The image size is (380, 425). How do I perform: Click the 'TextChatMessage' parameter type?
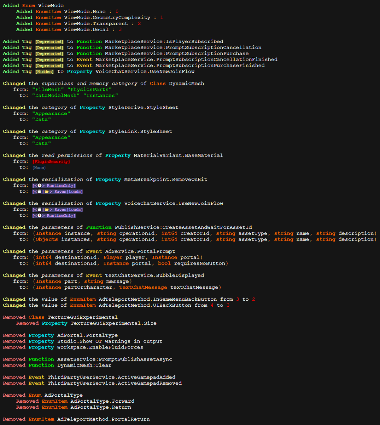pyautogui.click(x=143, y=288)
